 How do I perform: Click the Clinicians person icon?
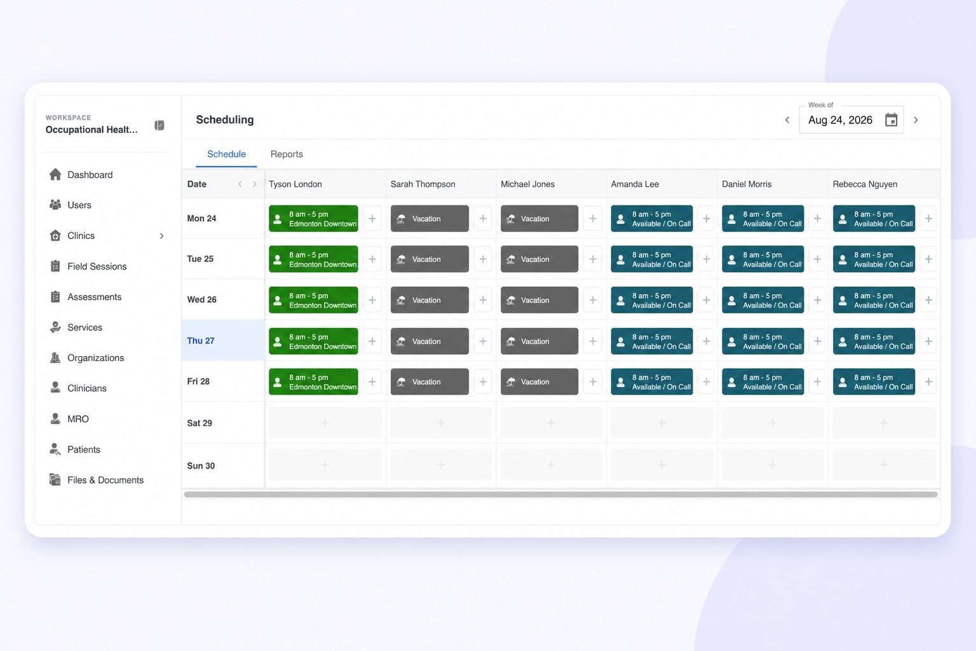pyautogui.click(x=55, y=388)
